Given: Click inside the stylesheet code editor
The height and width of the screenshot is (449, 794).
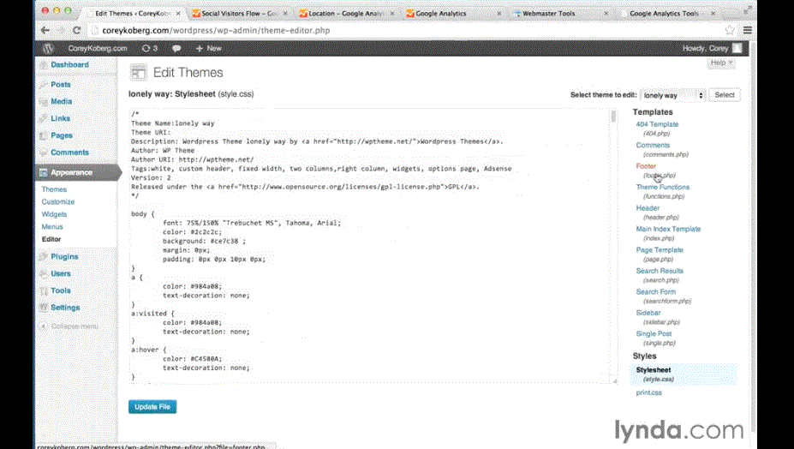Looking at the screenshot, I should point(370,246).
